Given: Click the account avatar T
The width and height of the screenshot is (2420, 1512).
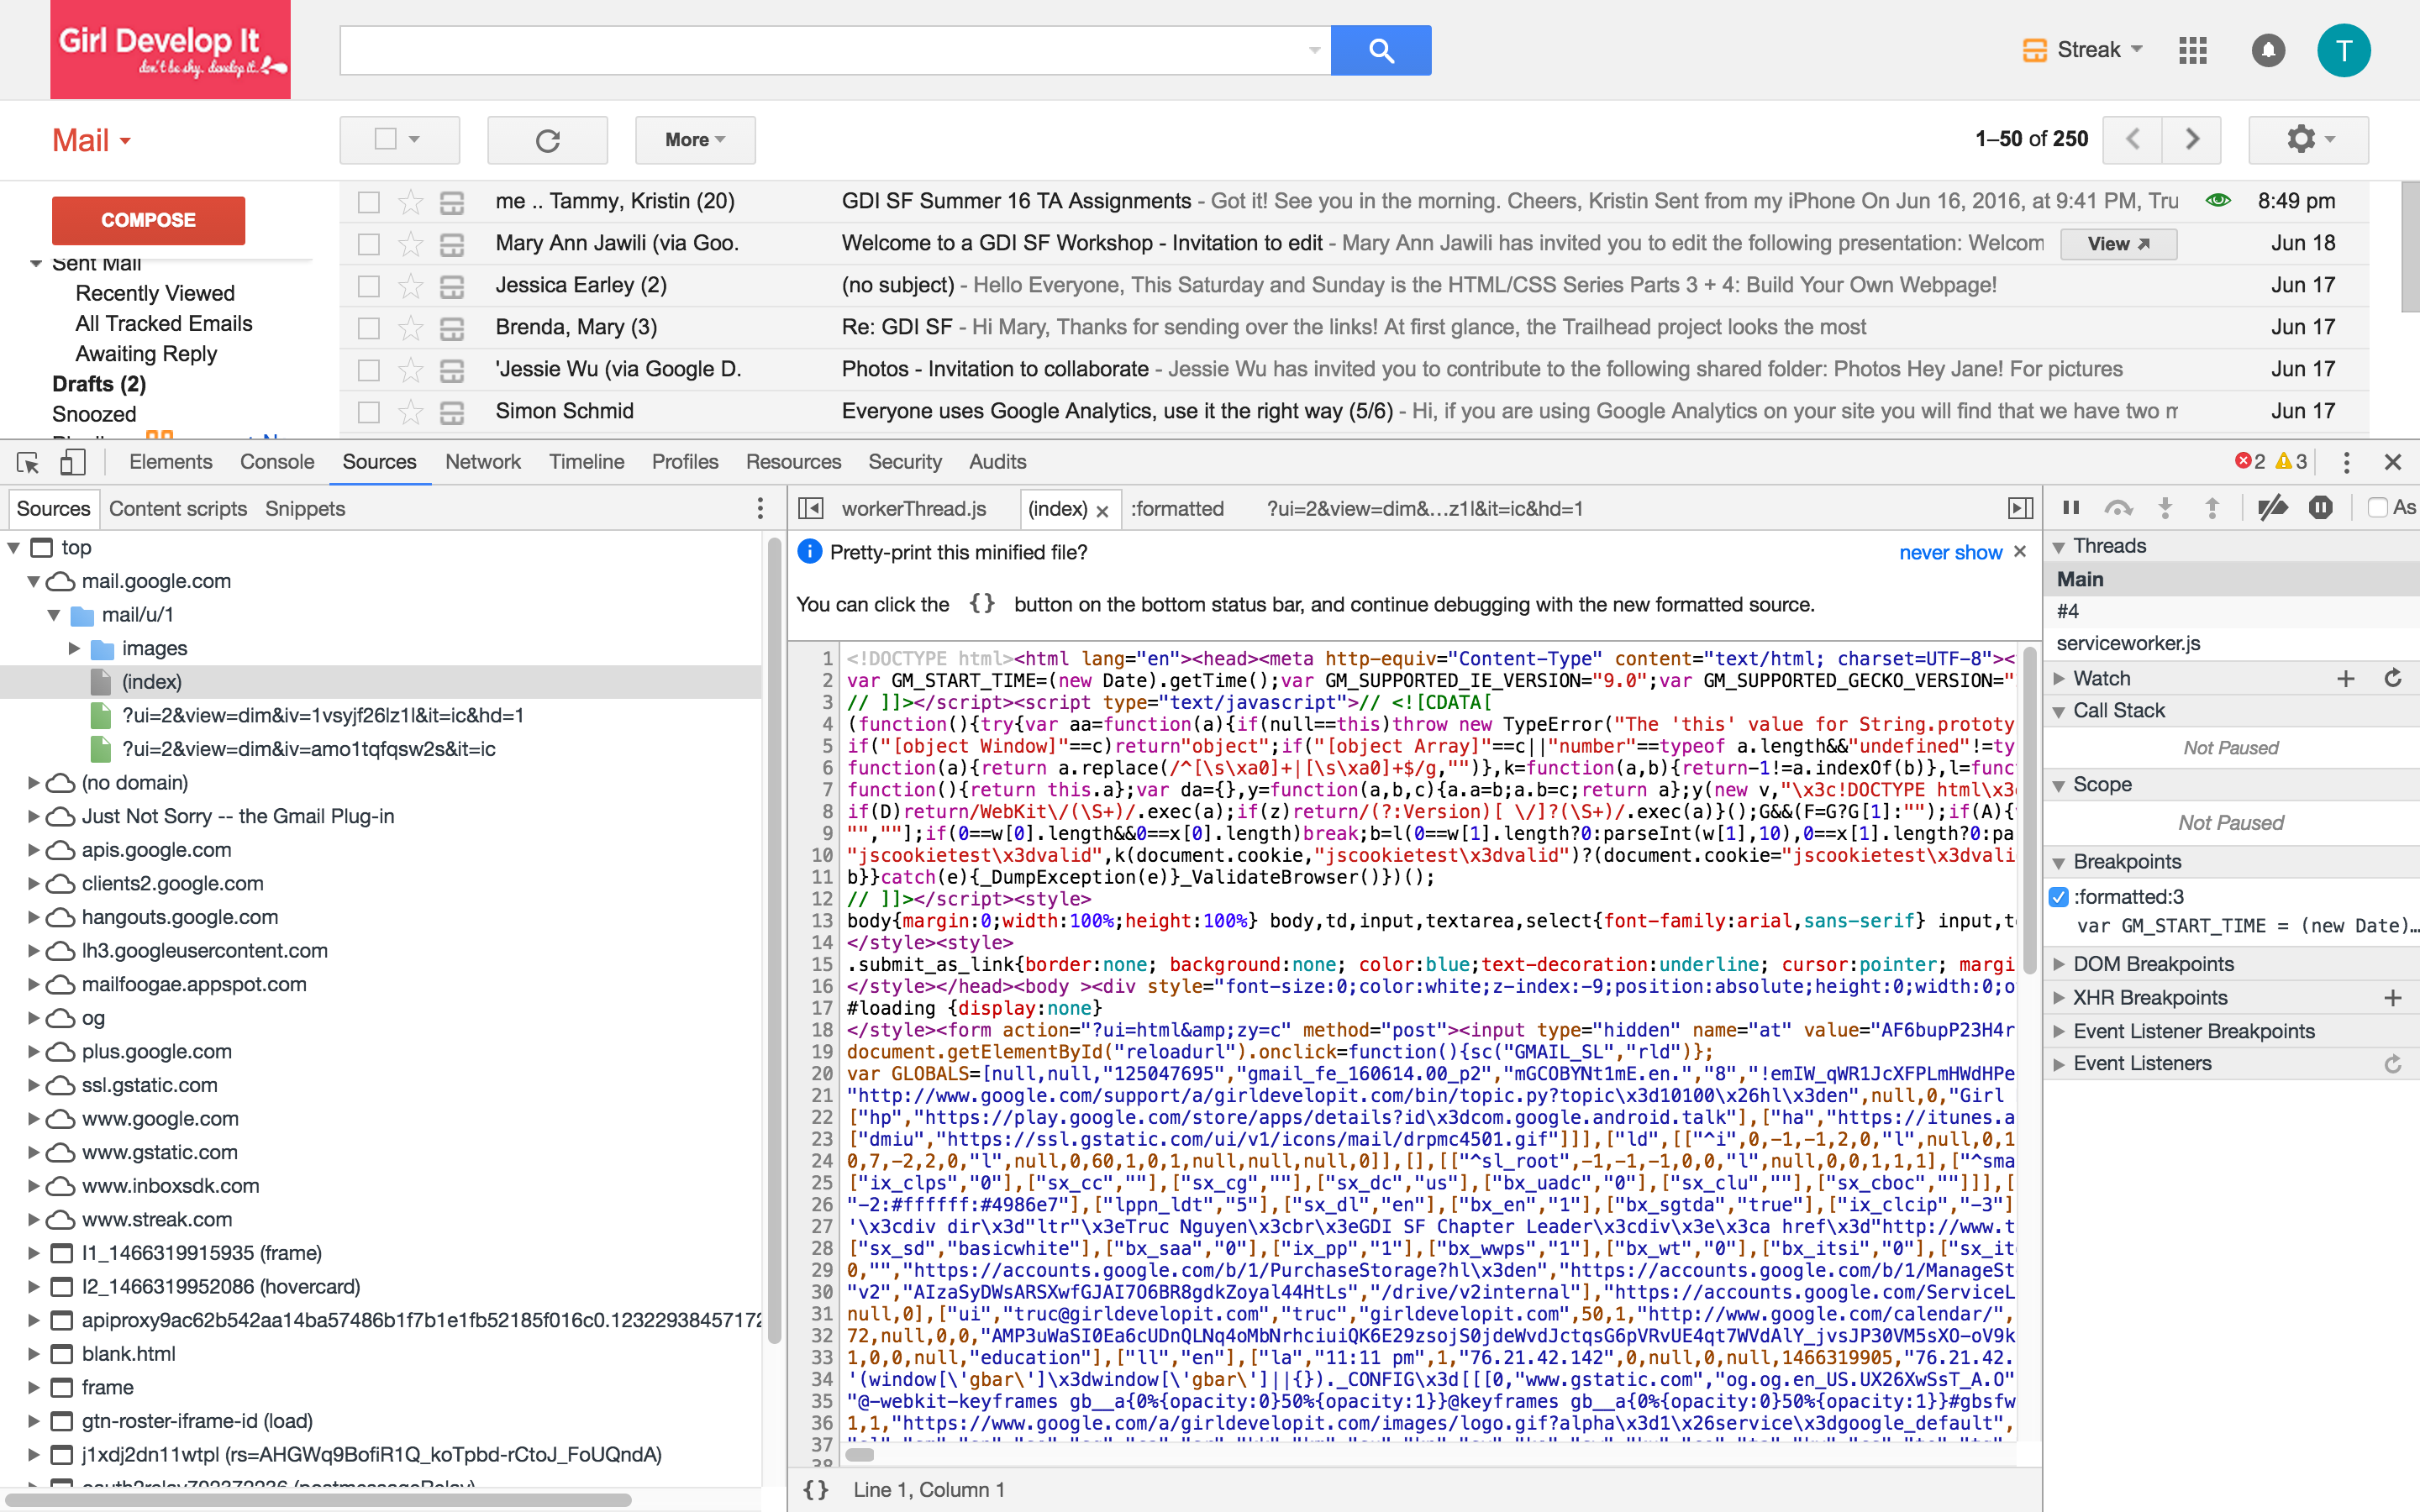Looking at the screenshot, I should 2344,50.
